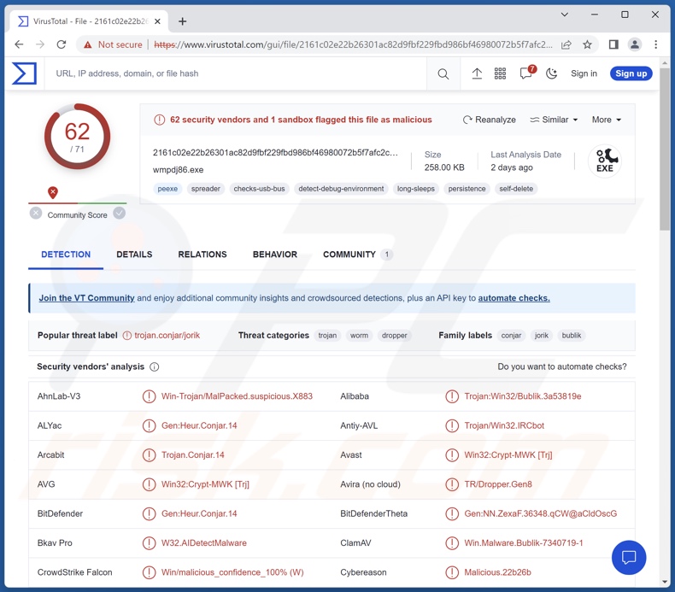Click the community score X vote icon
The width and height of the screenshot is (675, 592).
click(x=36, y=213)
